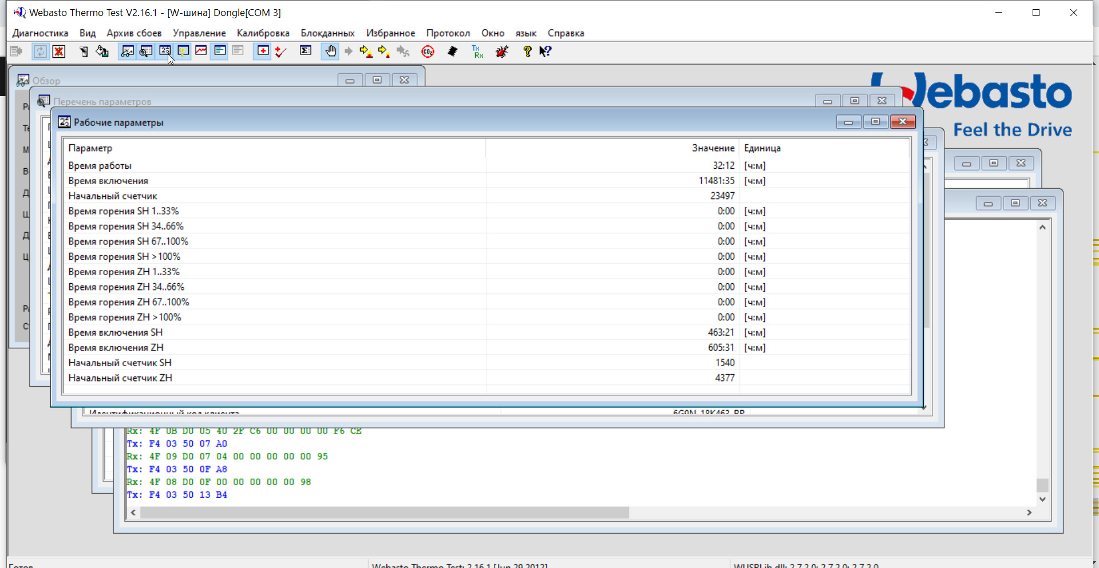Minimize the Обзор window
Image resolution: width=1099 pixels, height=568 pixels.
350,80
